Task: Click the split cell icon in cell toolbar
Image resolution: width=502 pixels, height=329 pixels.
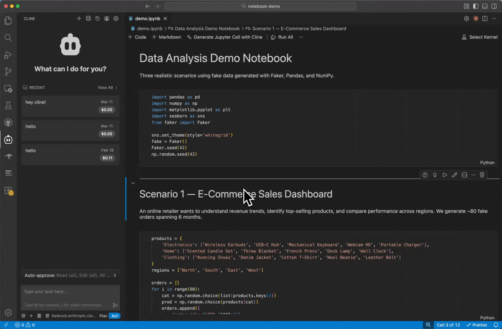Action: pyautogui.click(x=464, y=175)
